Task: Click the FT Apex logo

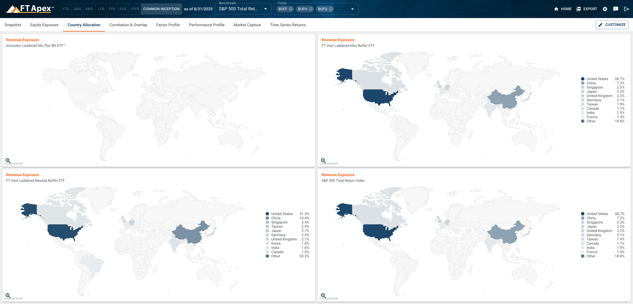Action: pos(30,9)
